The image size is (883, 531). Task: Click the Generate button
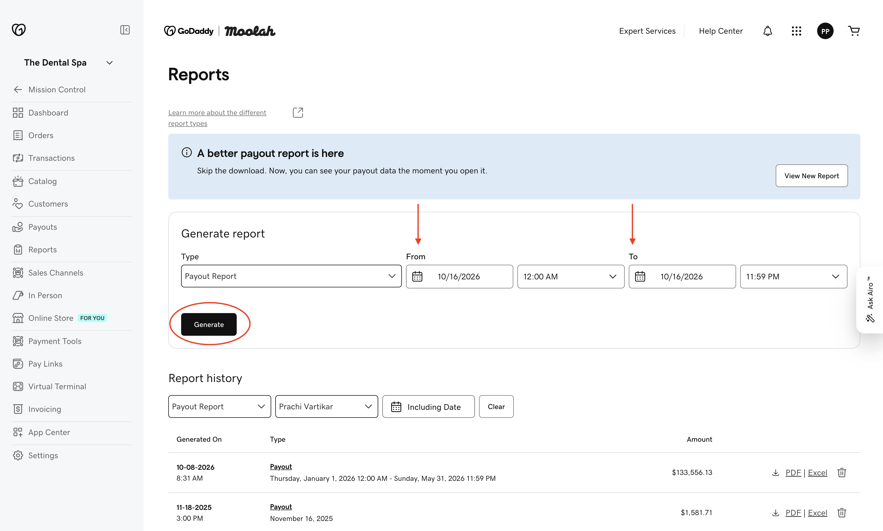pos(209,324)
